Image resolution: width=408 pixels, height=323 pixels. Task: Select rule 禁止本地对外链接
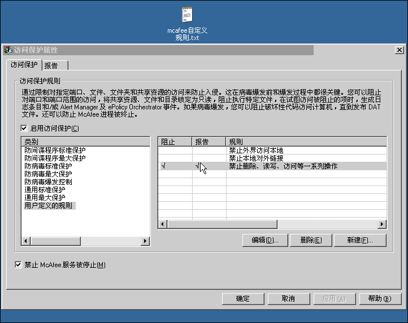pos(256,158)
